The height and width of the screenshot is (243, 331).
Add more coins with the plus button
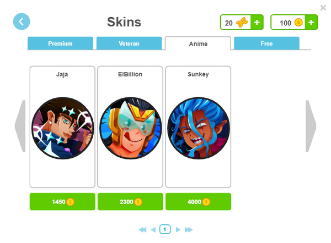(x=311, y=23)
